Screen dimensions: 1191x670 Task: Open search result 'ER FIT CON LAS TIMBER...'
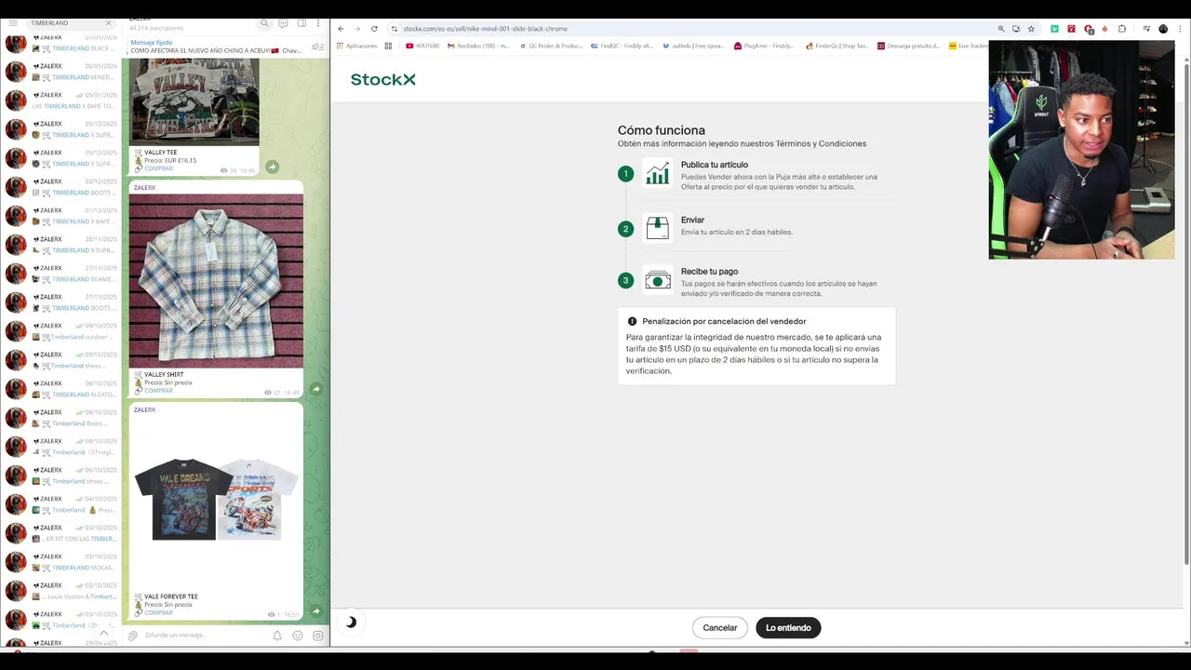(x=60, y=533)
